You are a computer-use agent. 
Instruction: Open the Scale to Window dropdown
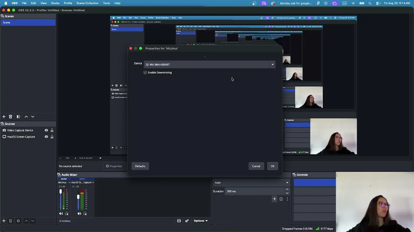point(90,158)
